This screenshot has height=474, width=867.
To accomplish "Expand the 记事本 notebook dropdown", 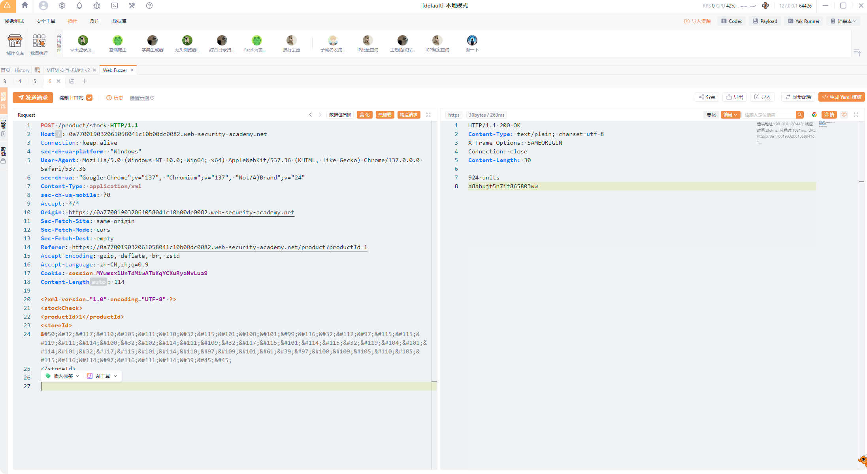I will (x=843, y=21).
